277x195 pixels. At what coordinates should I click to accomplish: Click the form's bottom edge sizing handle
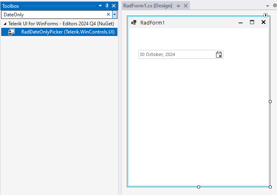198,187
